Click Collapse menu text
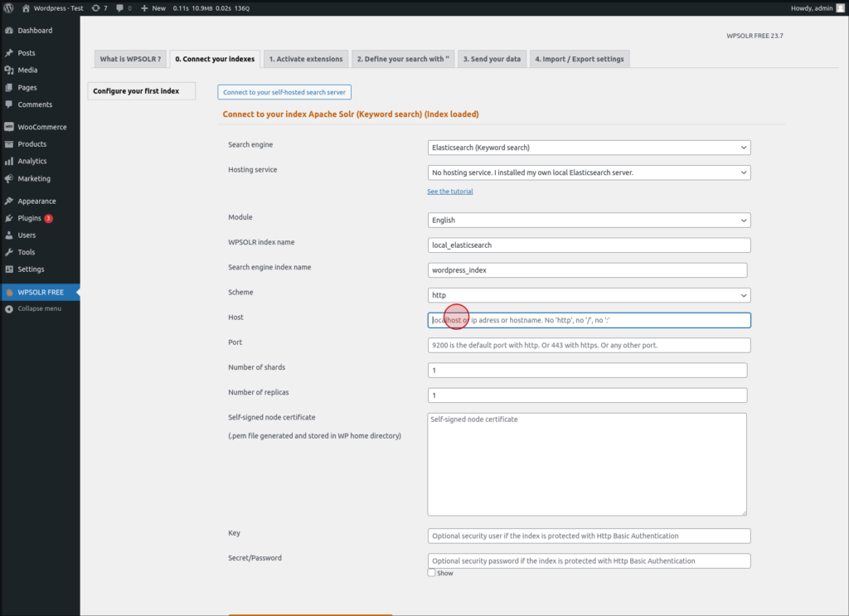849x616 pixels. [40, 308]
